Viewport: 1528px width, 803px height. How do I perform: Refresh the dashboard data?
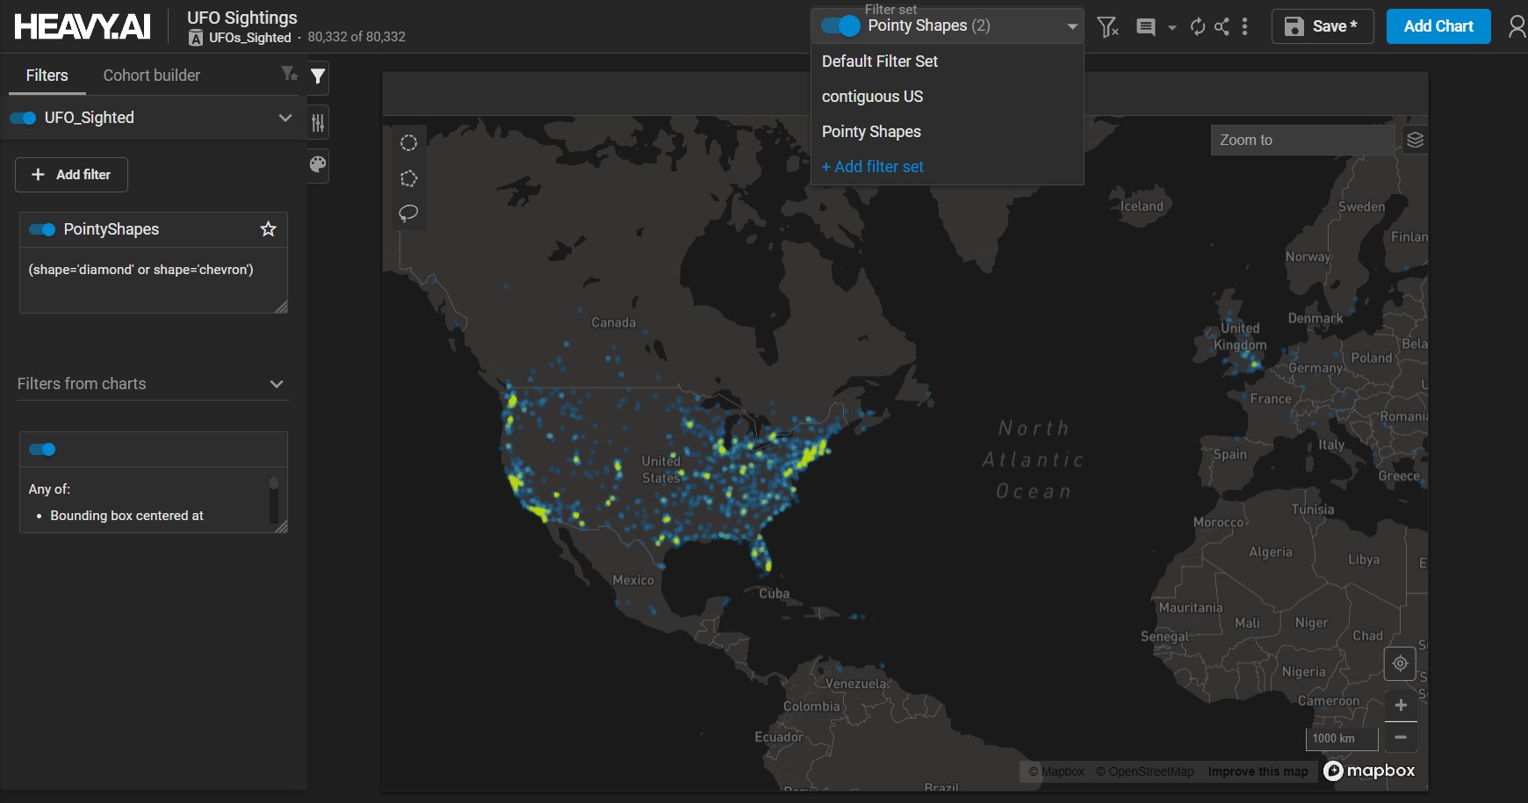[1197, 27]
